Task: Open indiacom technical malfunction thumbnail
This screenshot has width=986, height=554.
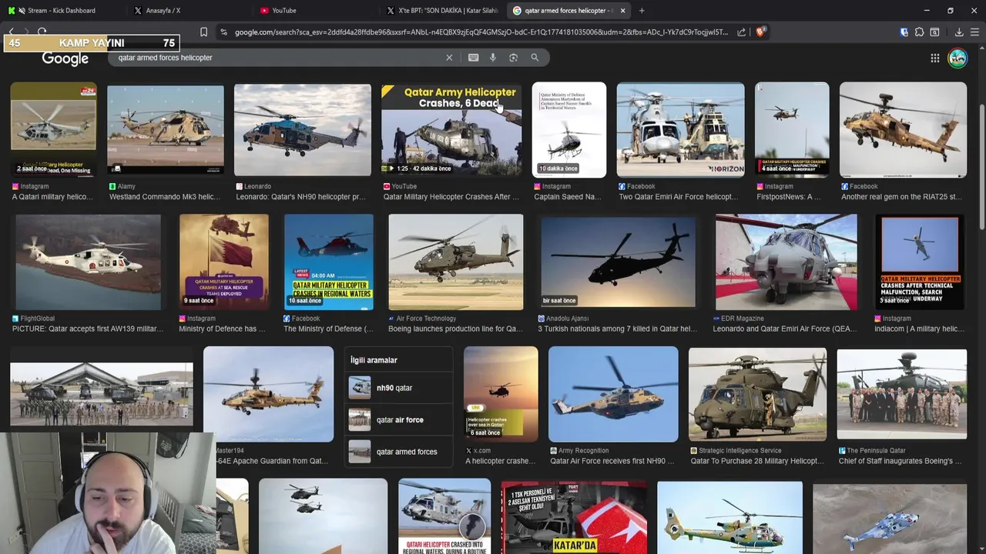Action: point(920,262)
